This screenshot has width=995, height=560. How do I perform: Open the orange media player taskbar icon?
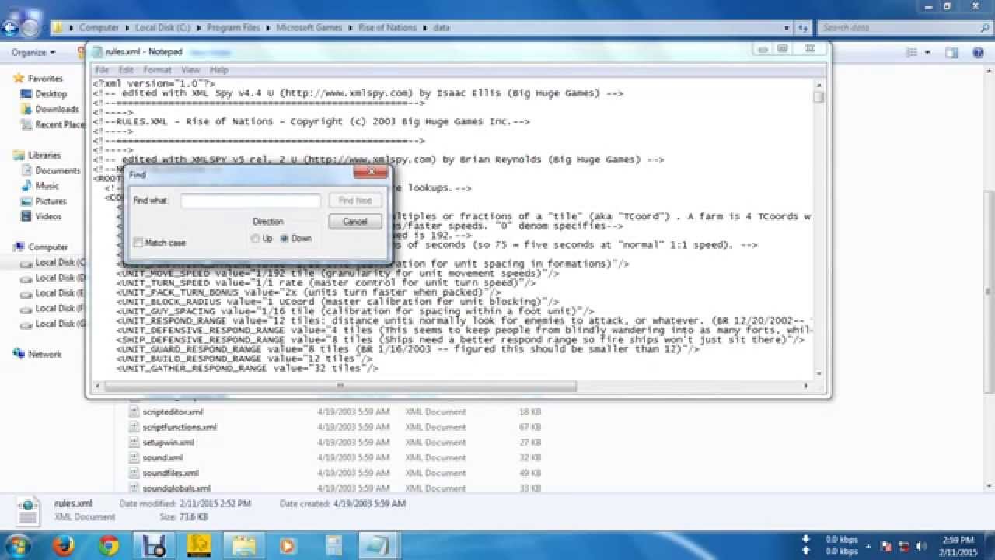point(288,544)
